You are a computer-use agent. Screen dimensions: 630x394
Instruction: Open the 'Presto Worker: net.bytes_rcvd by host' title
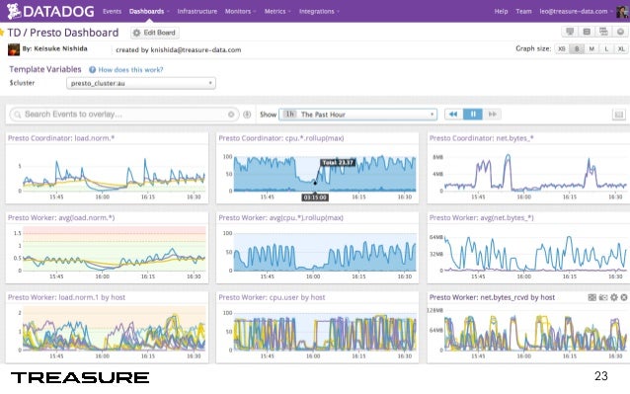pos(492,297)
